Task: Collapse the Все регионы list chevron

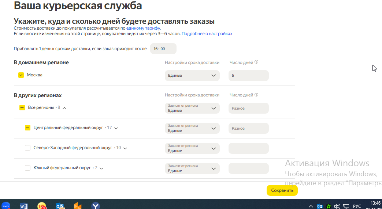Action: pyautogui.click(x=64, y=108)
